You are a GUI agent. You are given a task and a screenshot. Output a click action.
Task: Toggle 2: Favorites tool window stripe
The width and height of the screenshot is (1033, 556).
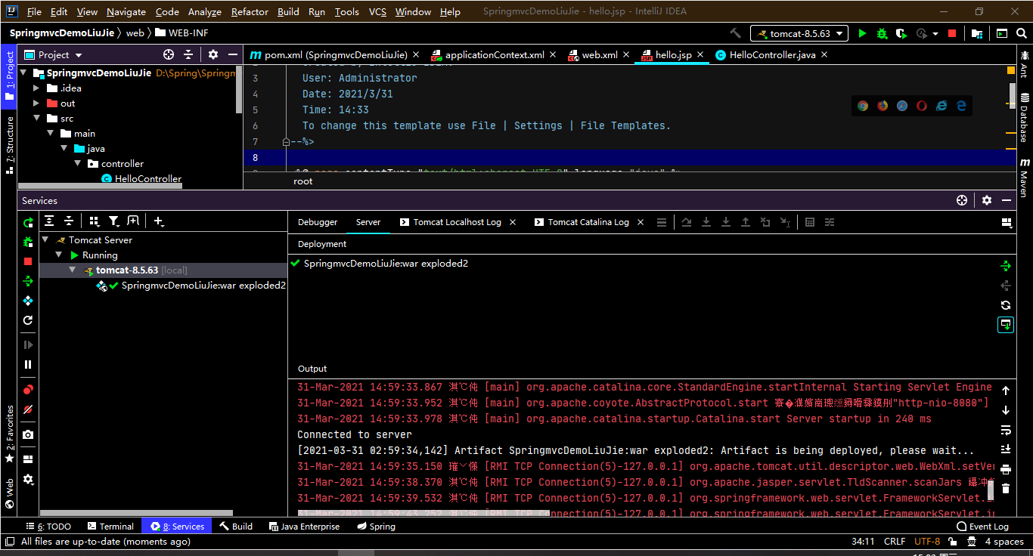9,434
